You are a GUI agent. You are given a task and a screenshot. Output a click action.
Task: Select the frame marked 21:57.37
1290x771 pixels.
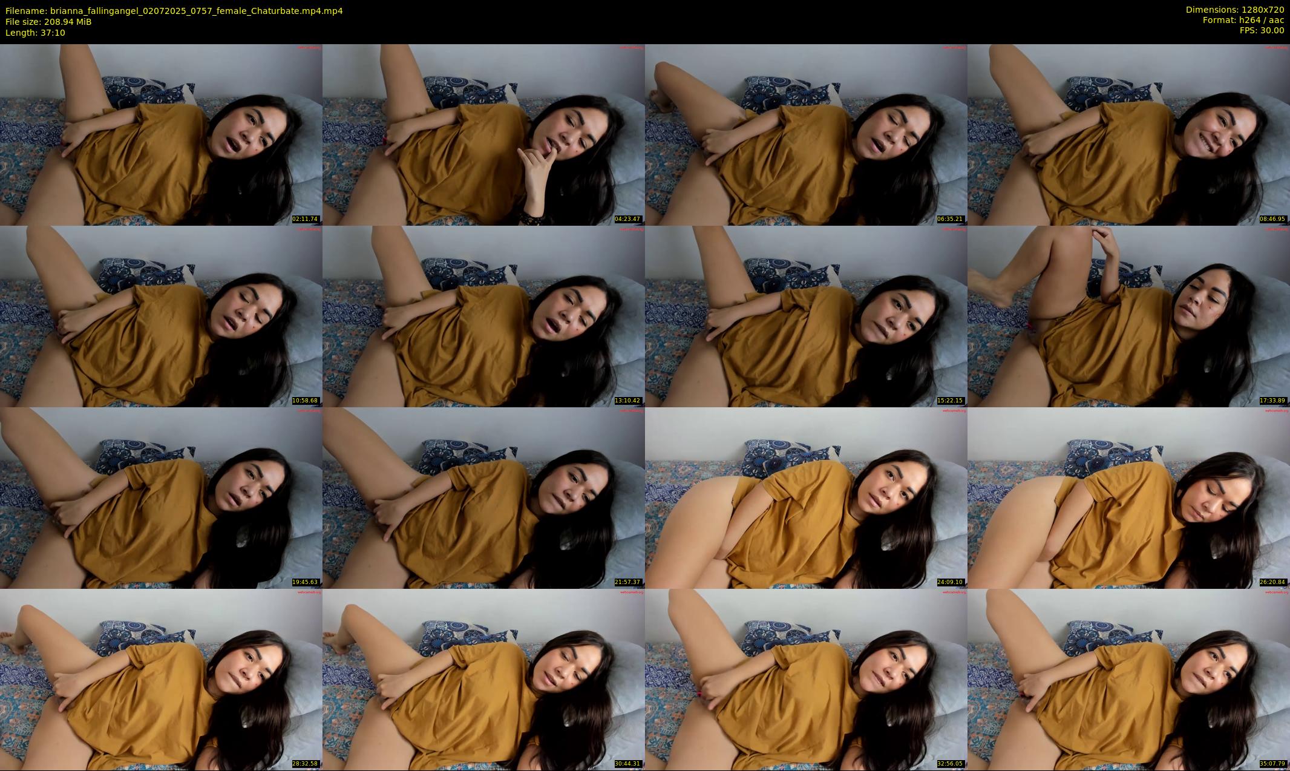[483, 497]
